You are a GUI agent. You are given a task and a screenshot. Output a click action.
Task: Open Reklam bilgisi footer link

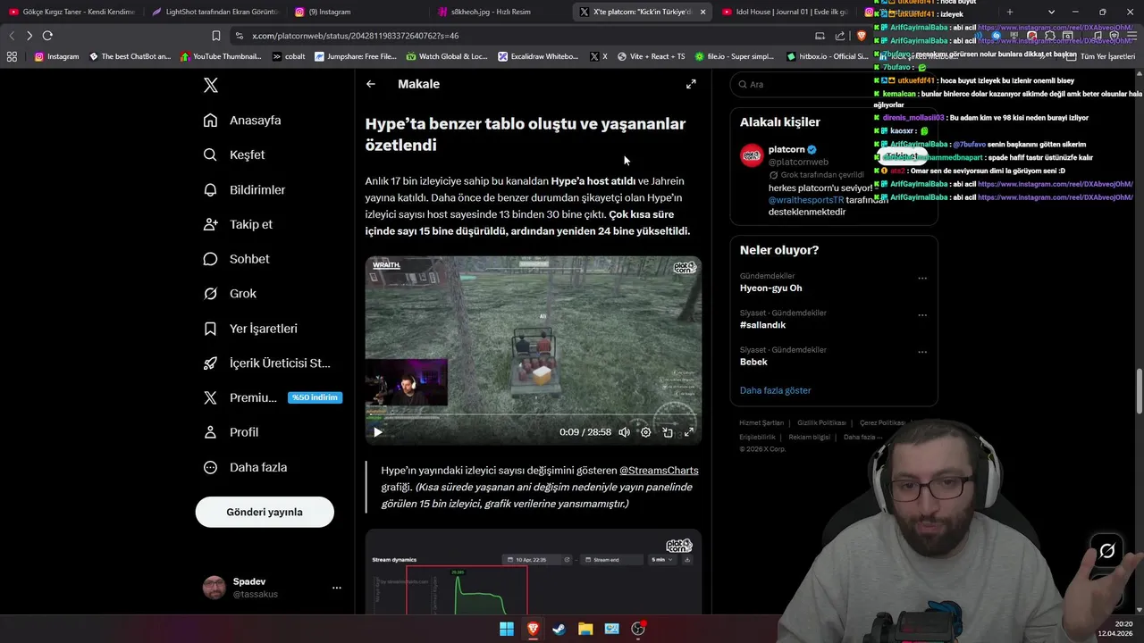pyautogui.click(x=809, y=437)
